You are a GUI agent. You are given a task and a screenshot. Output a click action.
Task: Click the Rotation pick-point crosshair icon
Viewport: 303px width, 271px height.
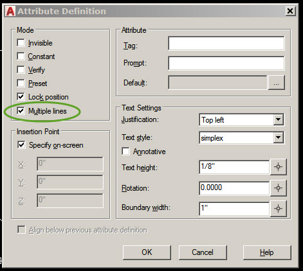point(278,188)
